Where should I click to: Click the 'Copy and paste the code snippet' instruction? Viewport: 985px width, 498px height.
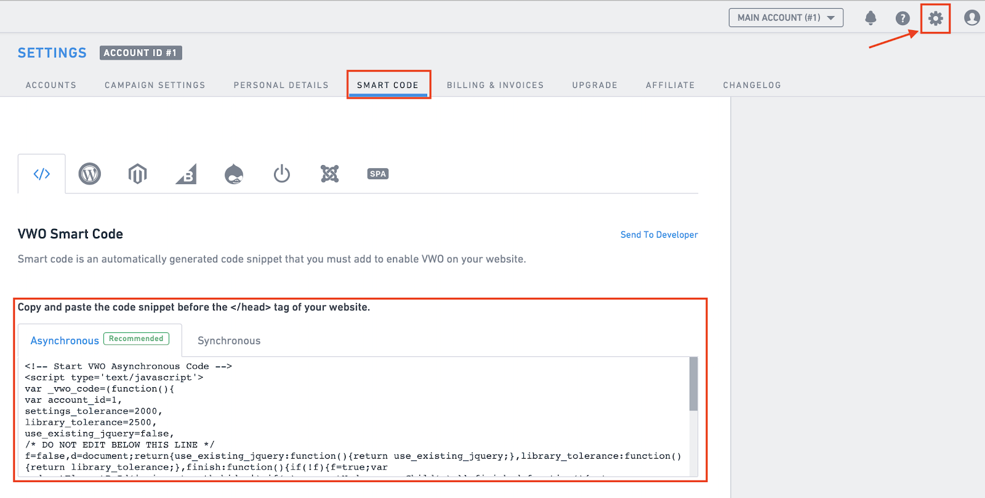coord(194,307)
